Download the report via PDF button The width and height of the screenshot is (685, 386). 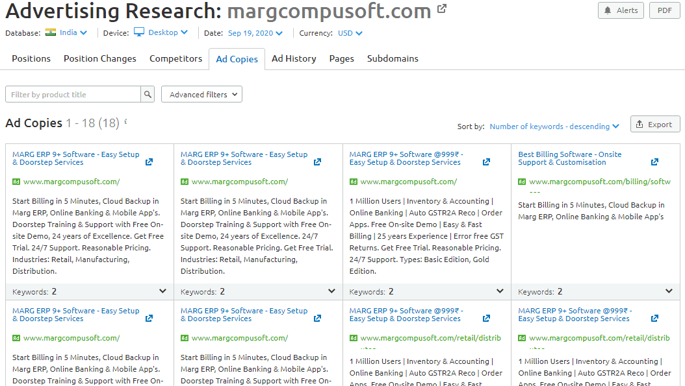664,10
